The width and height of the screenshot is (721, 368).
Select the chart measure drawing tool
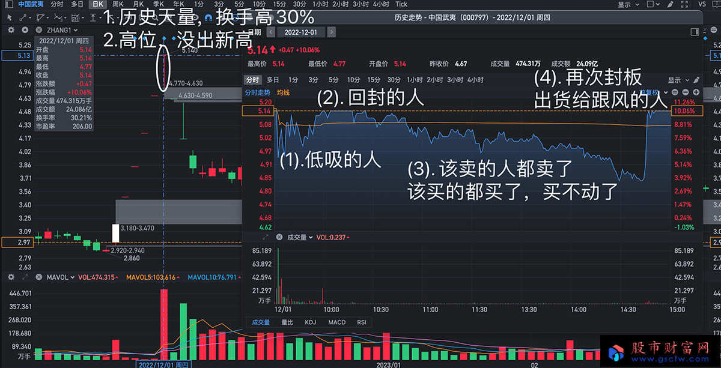point(75,18)
